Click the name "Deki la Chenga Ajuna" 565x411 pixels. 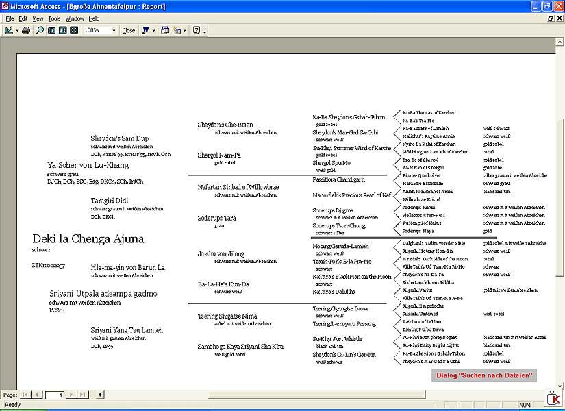click(x=88, y=238)
